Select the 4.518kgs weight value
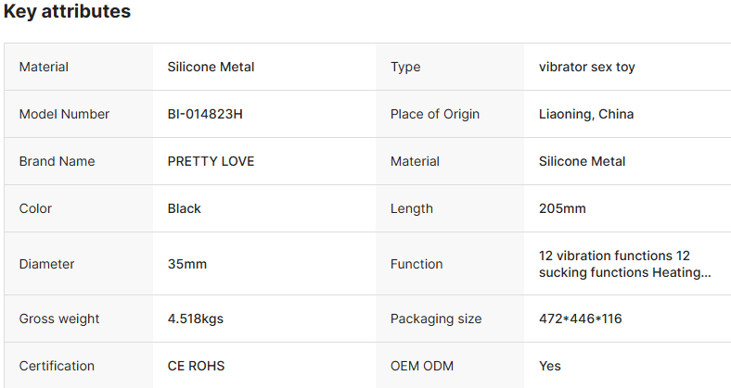Viewport: 731px width, 388px height. (x=195, y=319)
